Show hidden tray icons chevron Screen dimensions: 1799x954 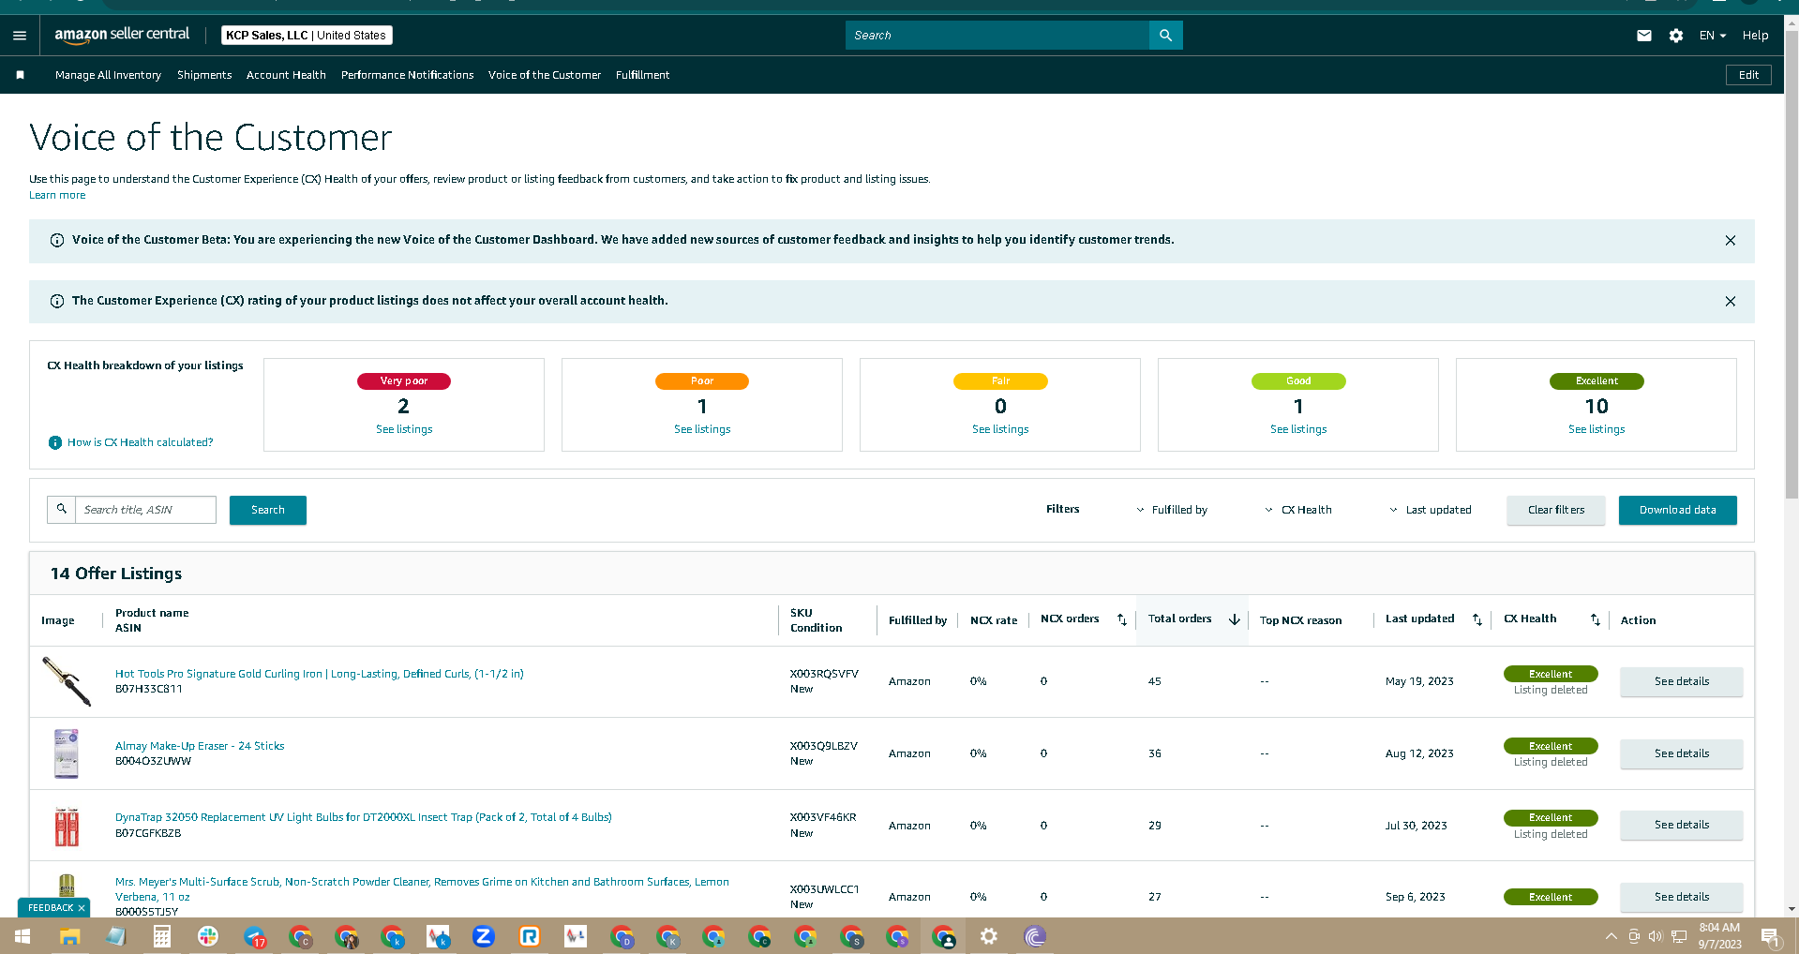coord(1611,936)
